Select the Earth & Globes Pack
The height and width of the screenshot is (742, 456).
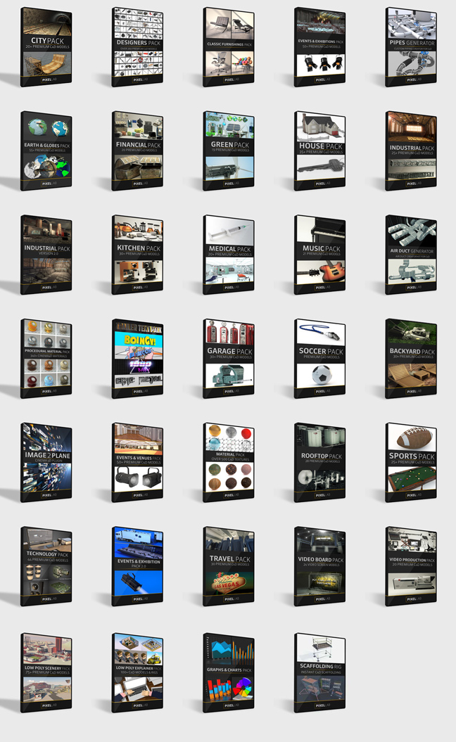46,151
